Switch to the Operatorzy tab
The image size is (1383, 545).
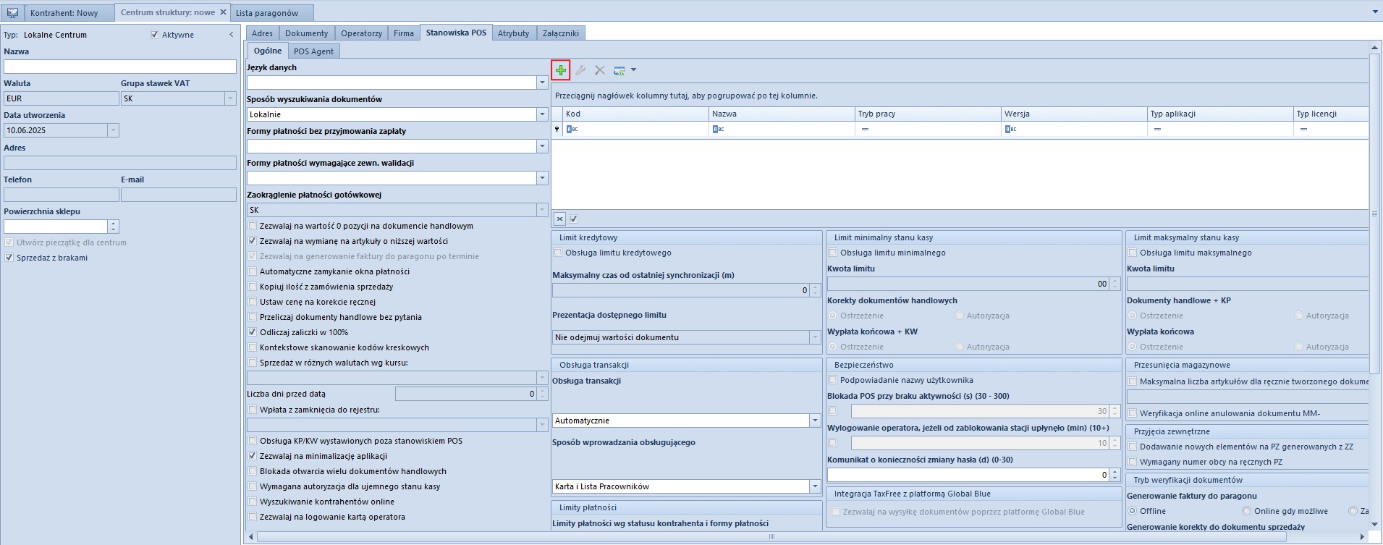[361, 33]
